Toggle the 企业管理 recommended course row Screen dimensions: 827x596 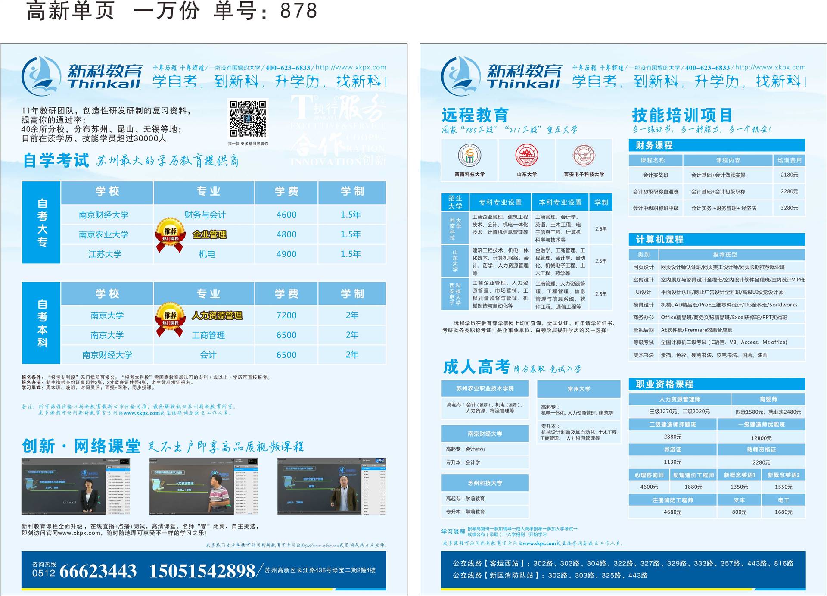tap(211, 235)
